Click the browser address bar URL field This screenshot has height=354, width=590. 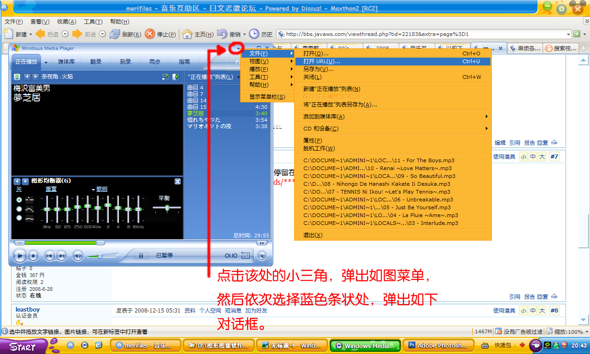point(423,34)
